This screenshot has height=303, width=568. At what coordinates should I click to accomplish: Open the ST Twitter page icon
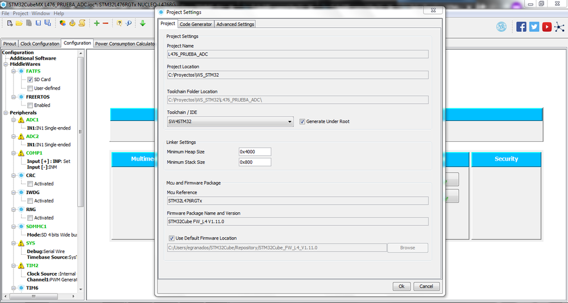[534, 27]
